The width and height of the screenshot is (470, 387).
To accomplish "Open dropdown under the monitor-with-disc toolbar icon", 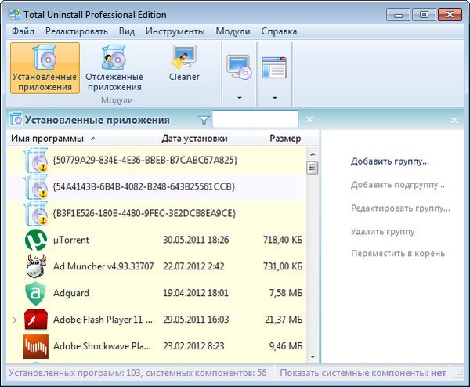I will click(238, 98).
